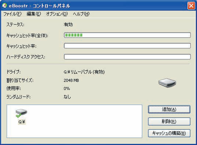Screen dimensions: 197x145
Task: Click the empty キャッシュヒット率 progress bar
Action: click(127, 46)
